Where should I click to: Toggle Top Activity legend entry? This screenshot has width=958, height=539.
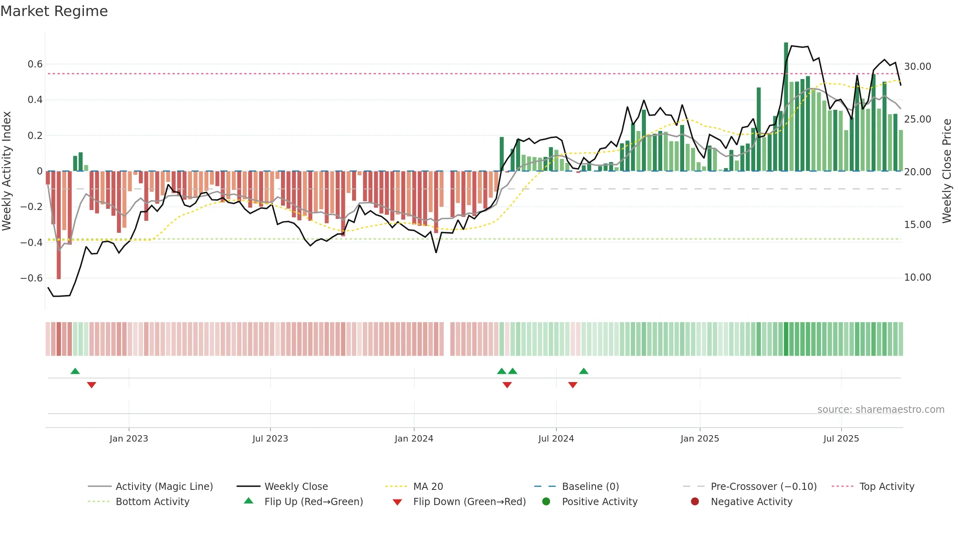(x=873, y=486)
